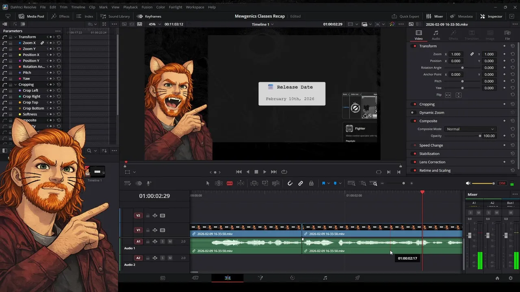The height and width of the screenshot is (292, 520).
Task: Open the Cut page icon
Action: (195, 278)
